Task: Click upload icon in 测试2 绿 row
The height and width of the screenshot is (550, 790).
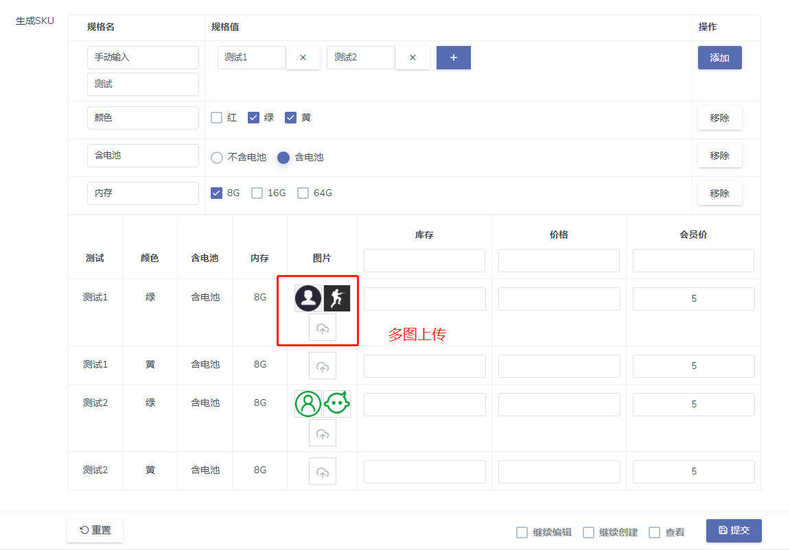Action: tap(323, 433)
